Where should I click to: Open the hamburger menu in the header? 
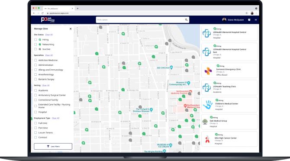pyautogui.click(x=256, y=20)
